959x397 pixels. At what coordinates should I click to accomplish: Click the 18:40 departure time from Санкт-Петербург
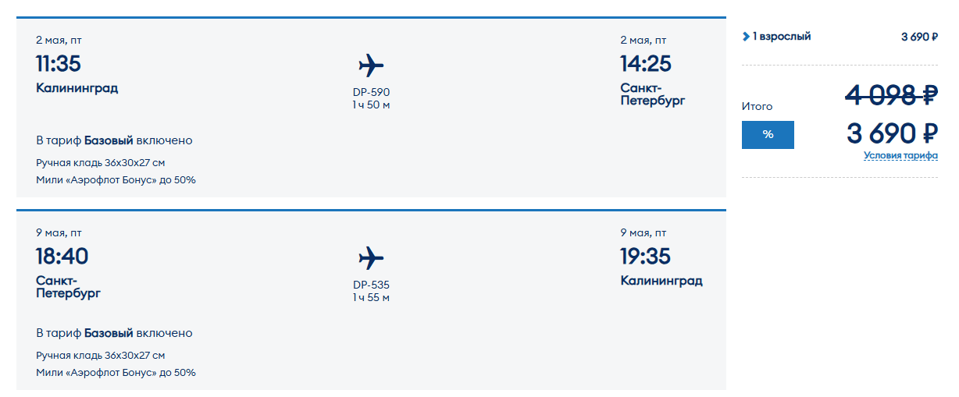coord(62,256)
